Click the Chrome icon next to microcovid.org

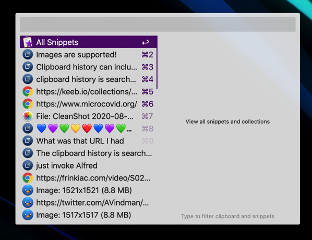(28, 104)
